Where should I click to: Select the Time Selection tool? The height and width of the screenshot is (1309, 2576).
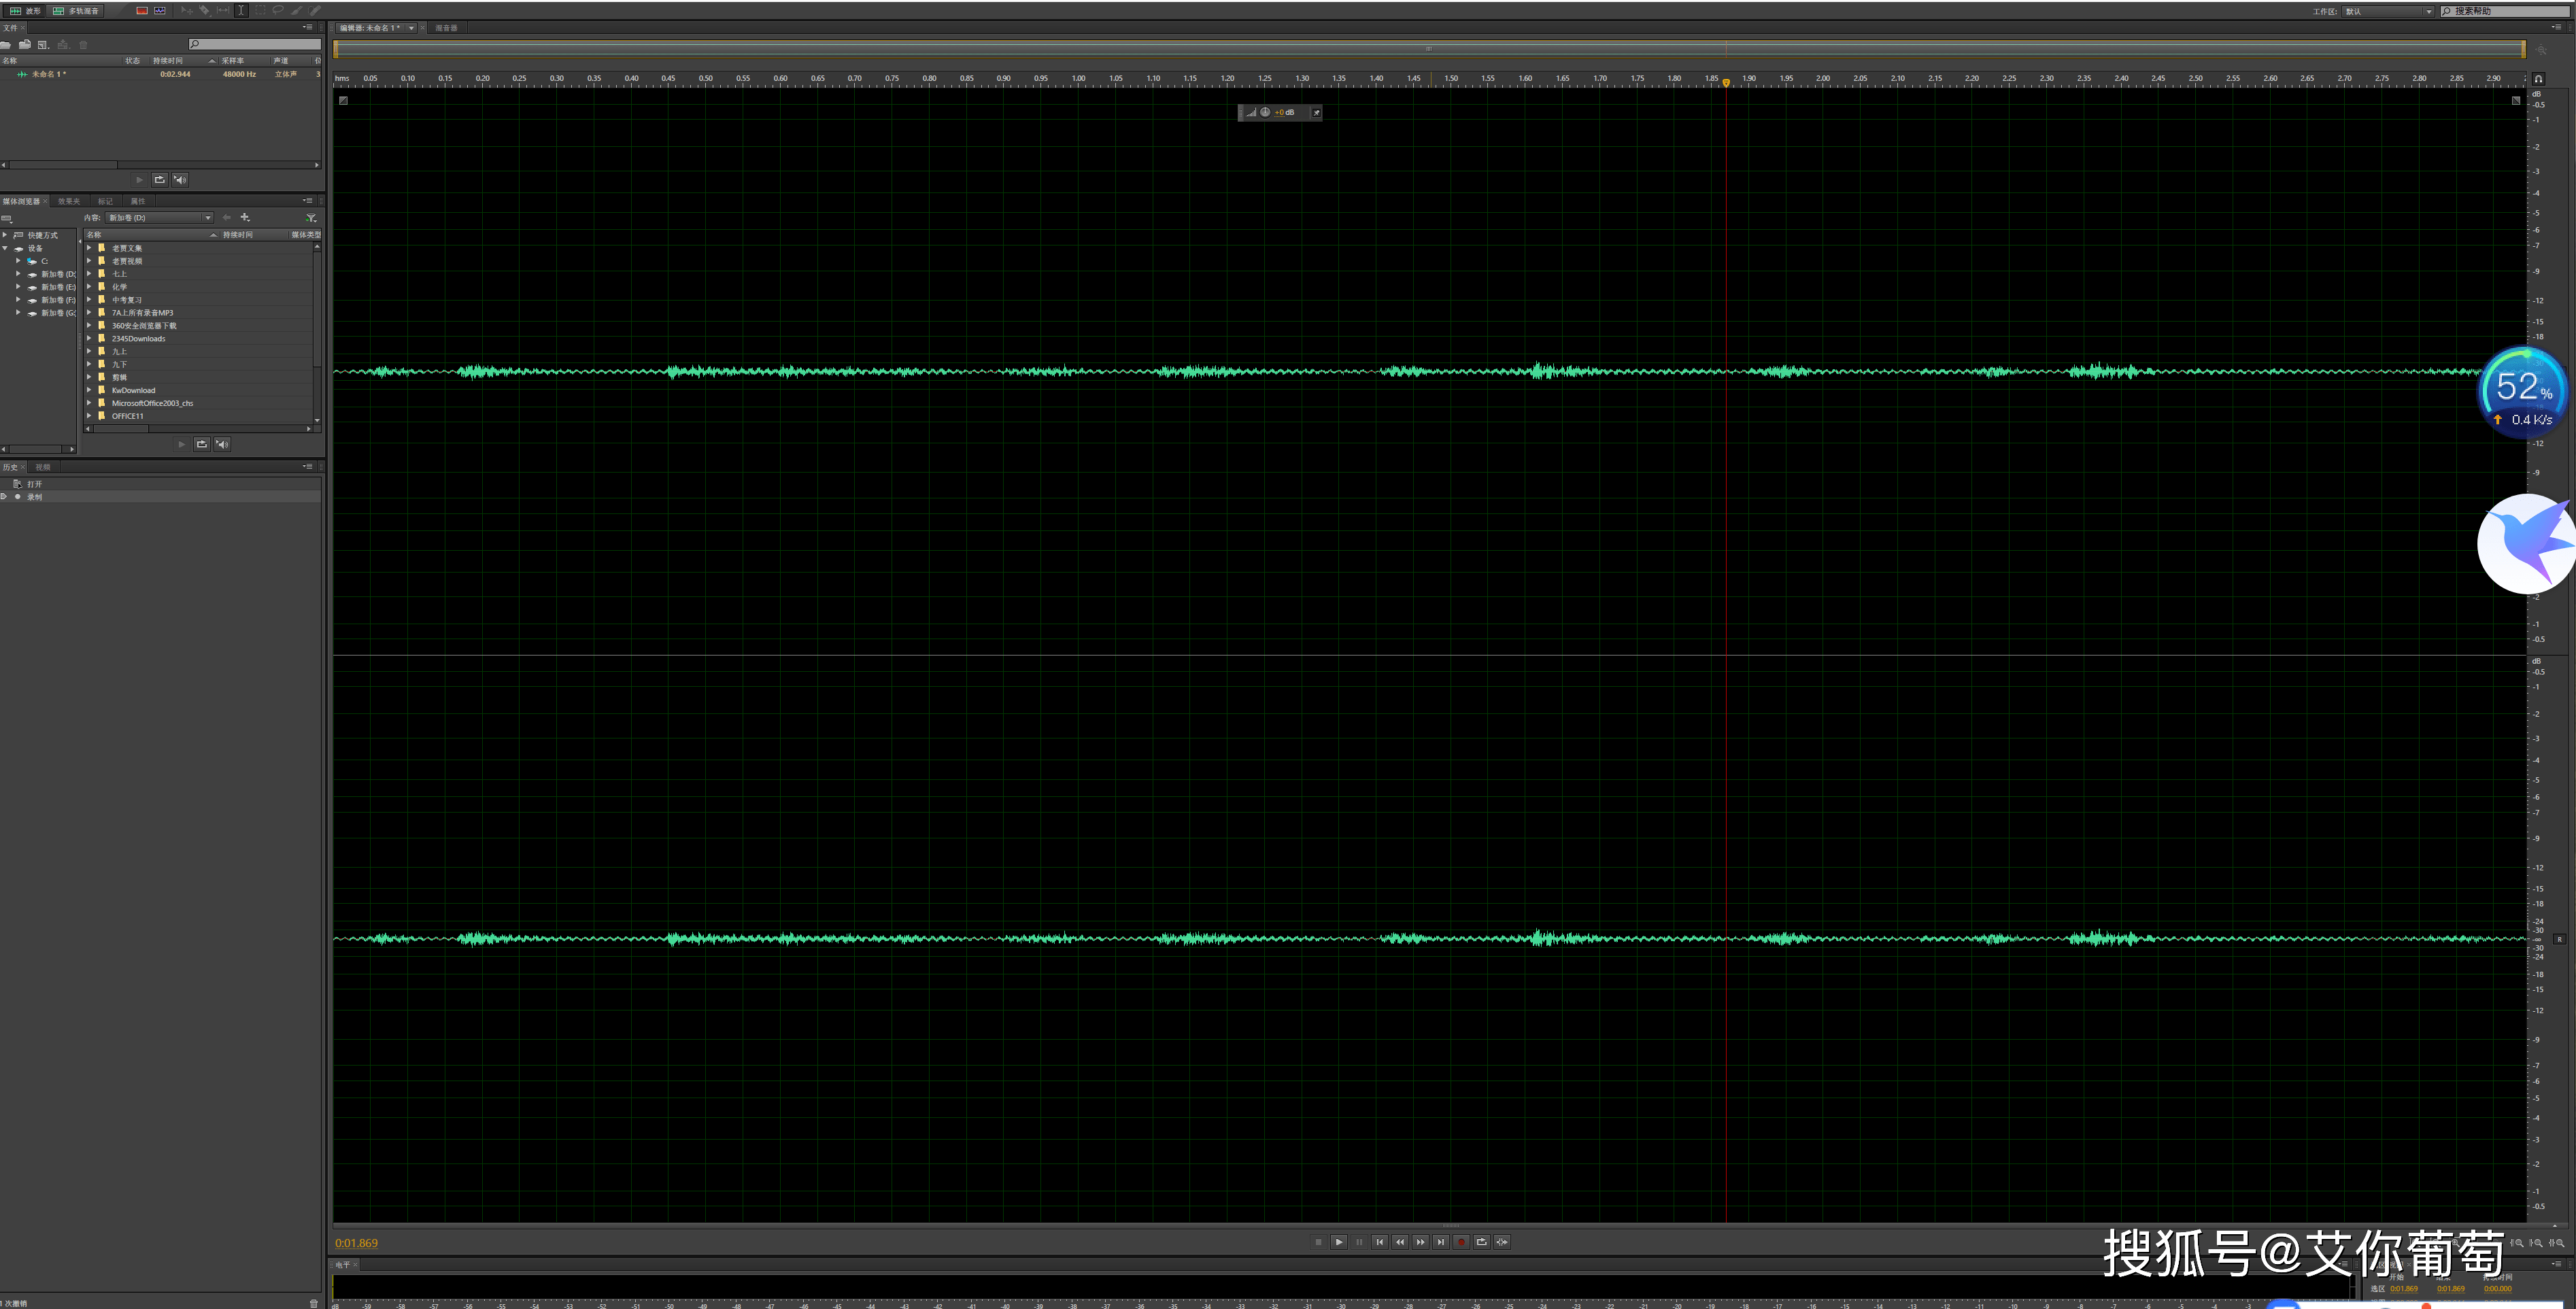point(241,10)
